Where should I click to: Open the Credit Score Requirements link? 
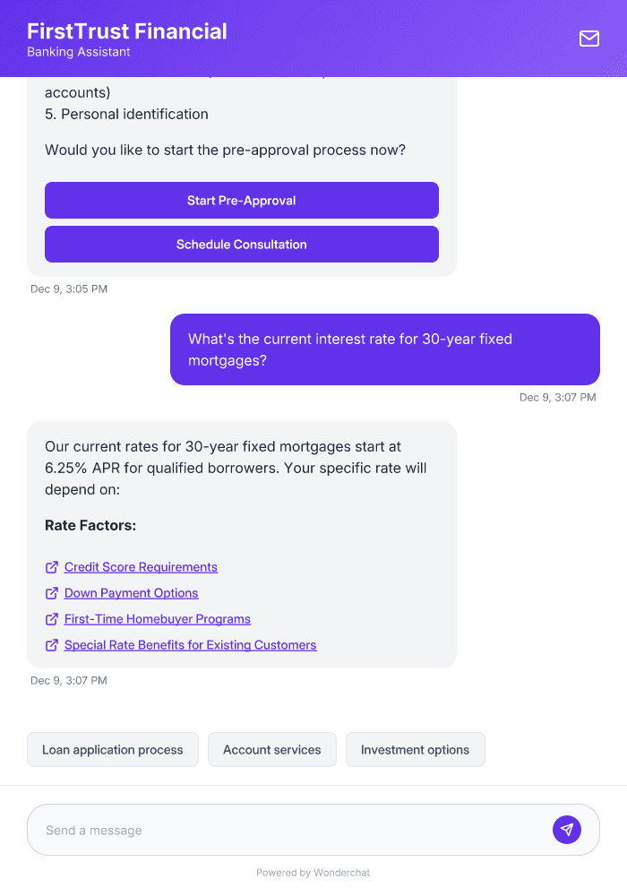pos(141,567)
